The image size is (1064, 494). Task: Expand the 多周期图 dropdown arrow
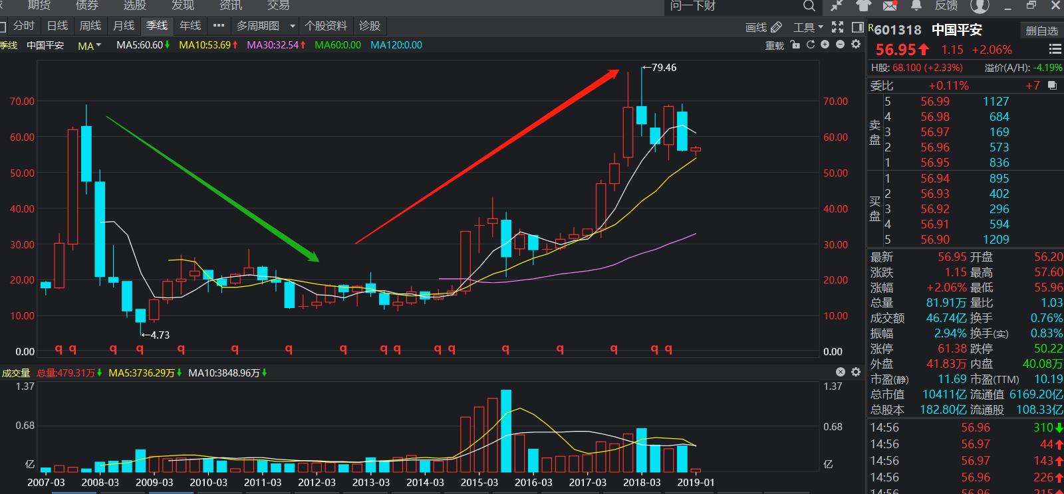[293, 27]
